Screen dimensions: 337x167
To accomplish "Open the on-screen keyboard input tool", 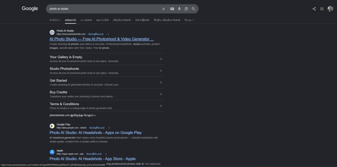I will click(x=172, y=9).
